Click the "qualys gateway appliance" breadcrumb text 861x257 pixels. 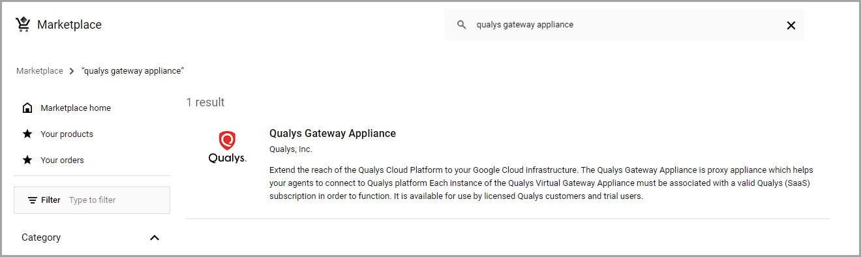pyautogui.click(x=132, y=71)
